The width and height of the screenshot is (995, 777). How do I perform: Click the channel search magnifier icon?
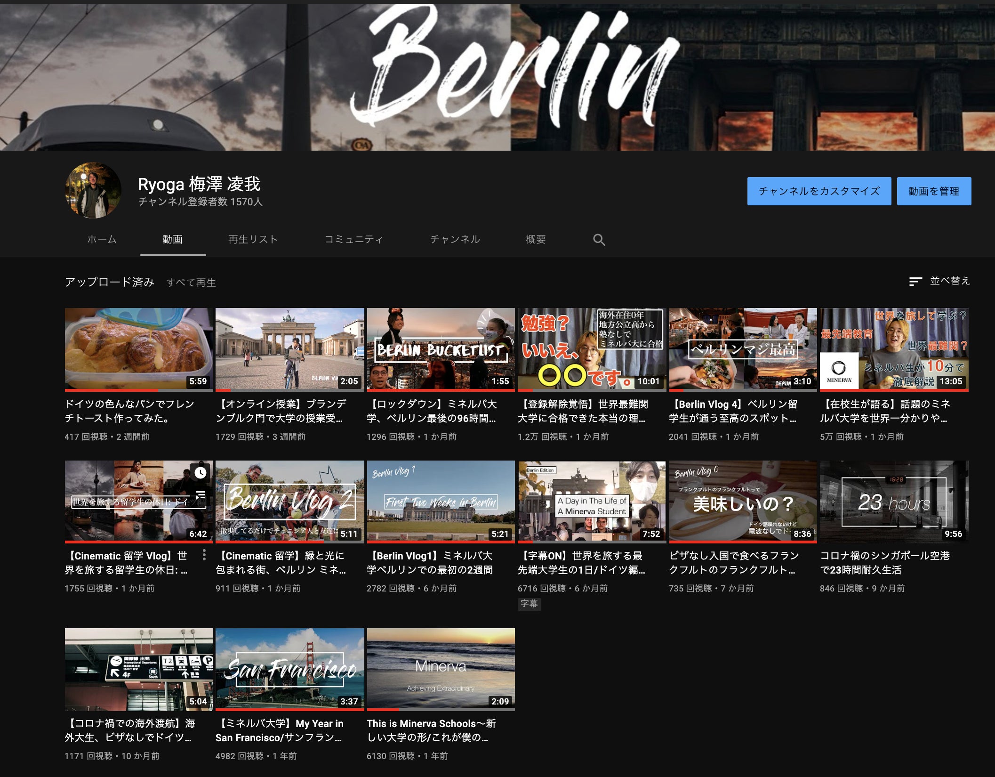coord(599,240)
